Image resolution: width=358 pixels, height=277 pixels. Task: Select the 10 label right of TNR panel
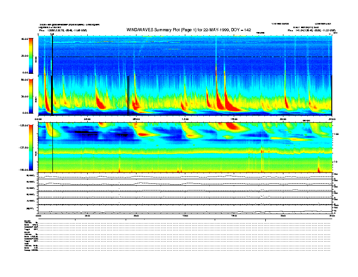pyautogui.click(x=336, y=162)
